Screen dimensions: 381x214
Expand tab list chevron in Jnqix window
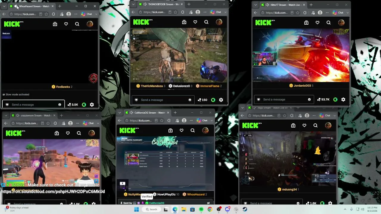(242, 108)
